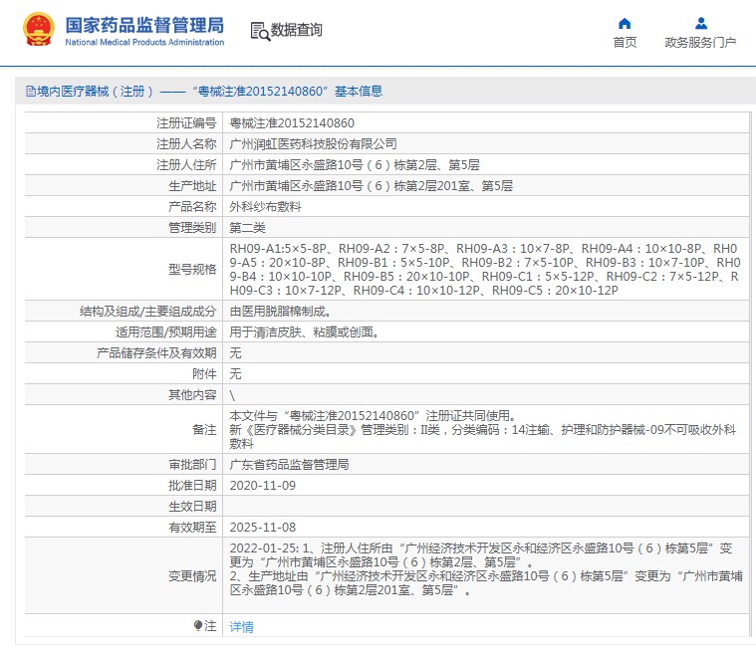756x656 pixels.
Task: Click the 数据查询 magnifier document icon
Action: [259, 31]
